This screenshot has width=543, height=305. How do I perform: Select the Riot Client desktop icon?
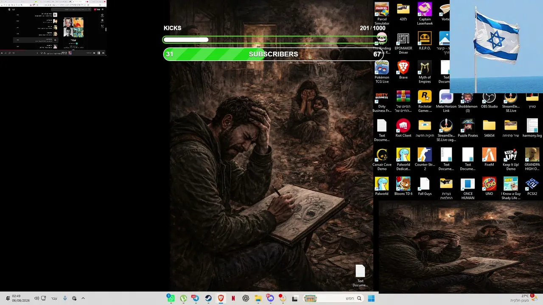point(403,128)
